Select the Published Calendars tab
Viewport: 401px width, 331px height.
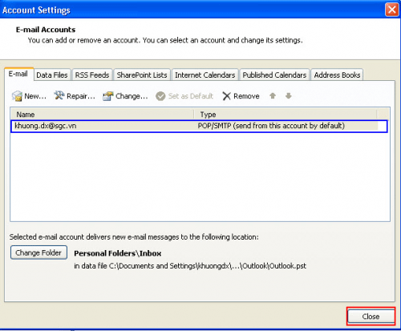point(274,75)
